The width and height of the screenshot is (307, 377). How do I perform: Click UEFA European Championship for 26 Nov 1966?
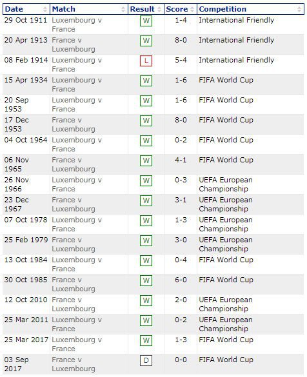226,185
